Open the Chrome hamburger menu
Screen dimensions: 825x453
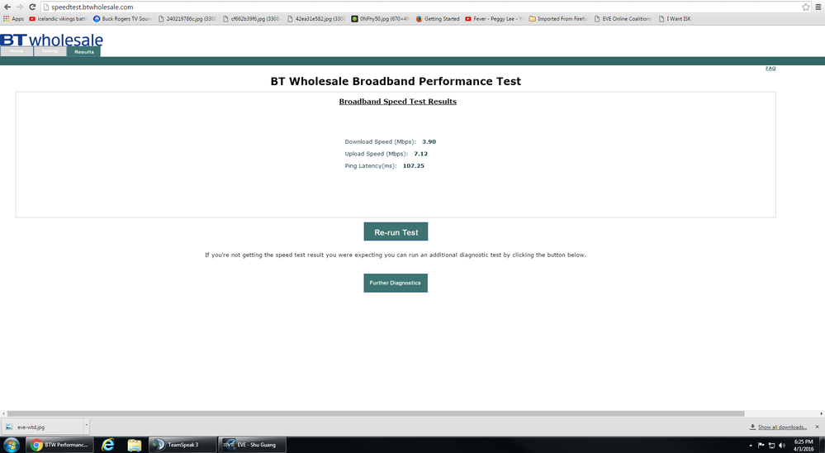click(x=818, y=7)
